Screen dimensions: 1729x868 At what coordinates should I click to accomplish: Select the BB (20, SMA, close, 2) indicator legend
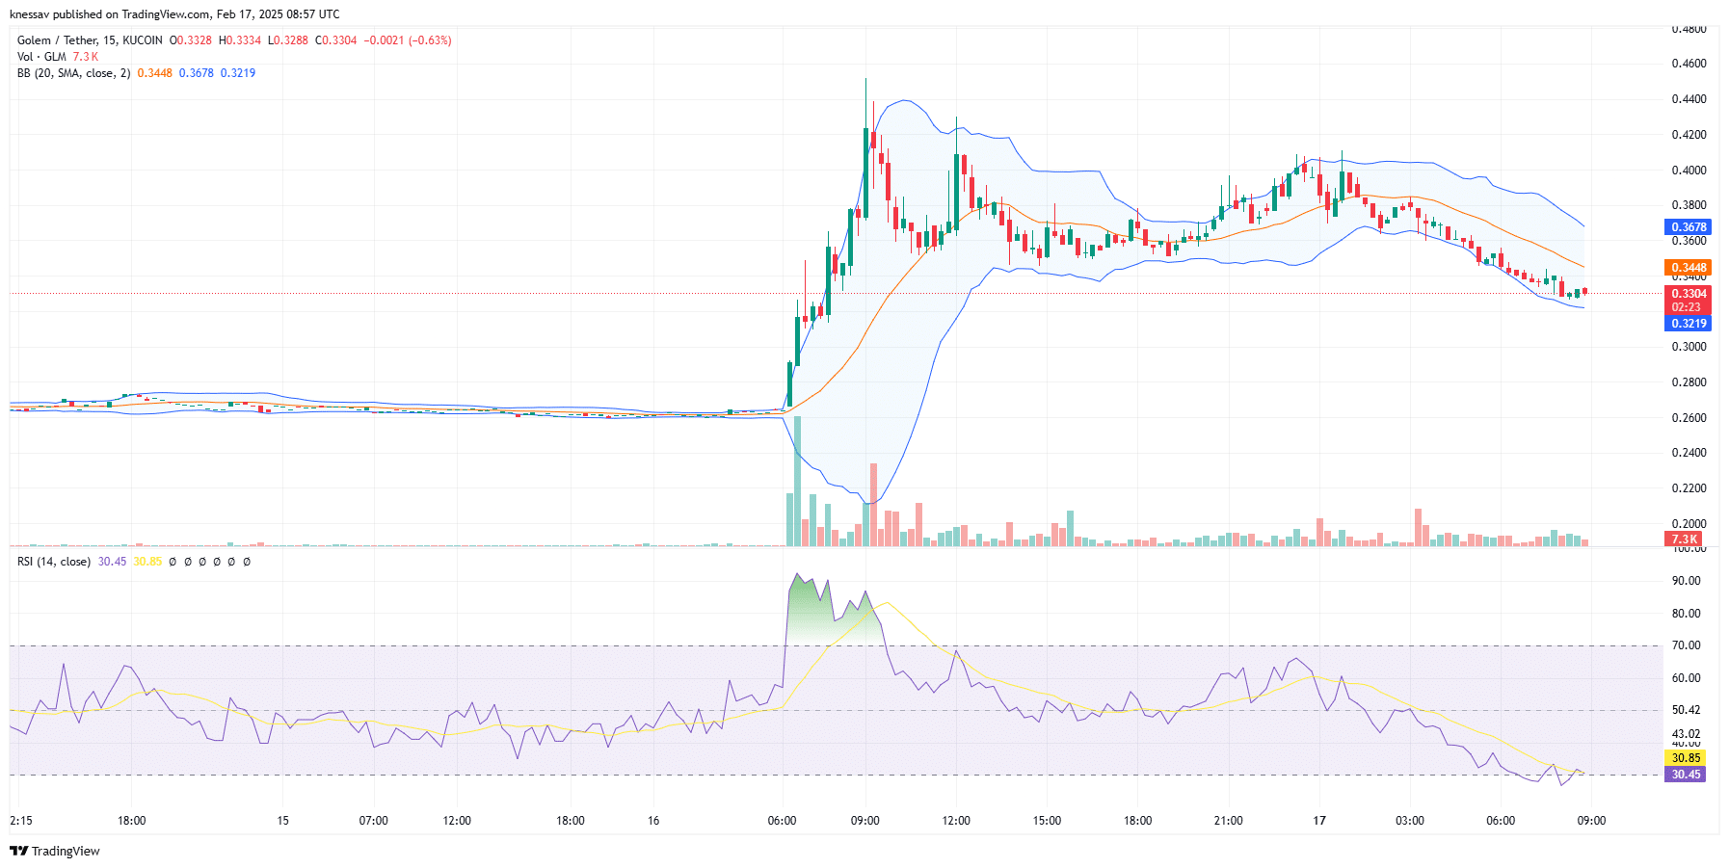[x=74, y=73]
